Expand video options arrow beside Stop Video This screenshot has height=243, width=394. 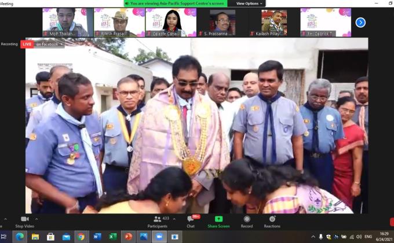(37, 219)
